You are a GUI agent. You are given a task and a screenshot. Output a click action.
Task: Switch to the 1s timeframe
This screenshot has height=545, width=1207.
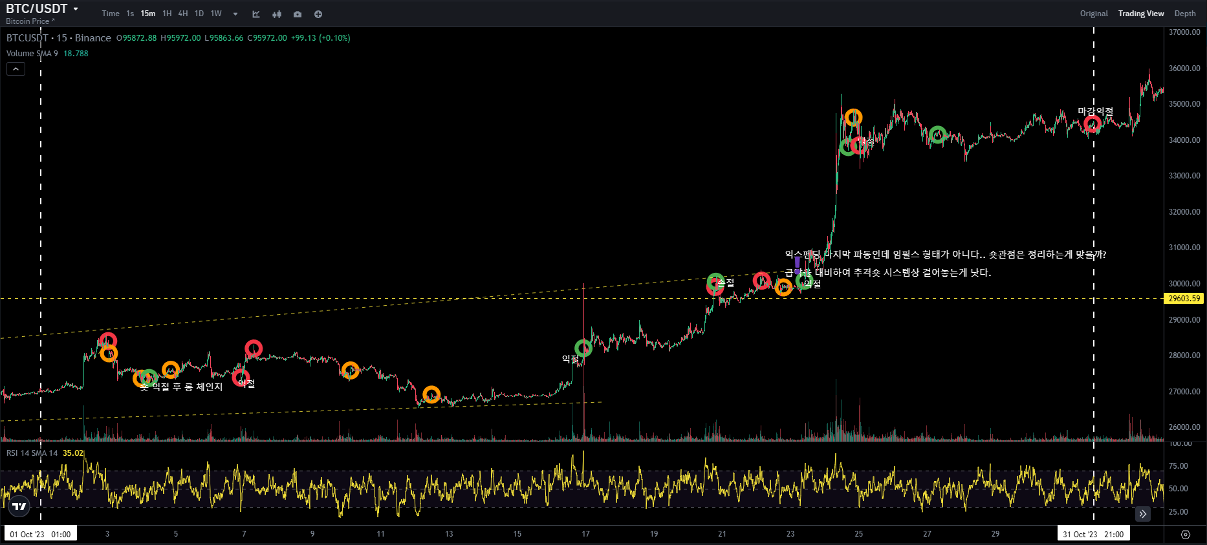(x=130, y=14)
